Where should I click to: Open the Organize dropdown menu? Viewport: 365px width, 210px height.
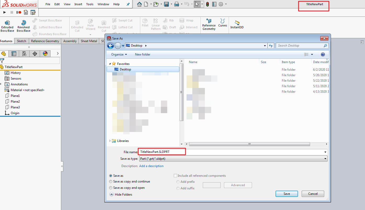[x=119, y=54]
